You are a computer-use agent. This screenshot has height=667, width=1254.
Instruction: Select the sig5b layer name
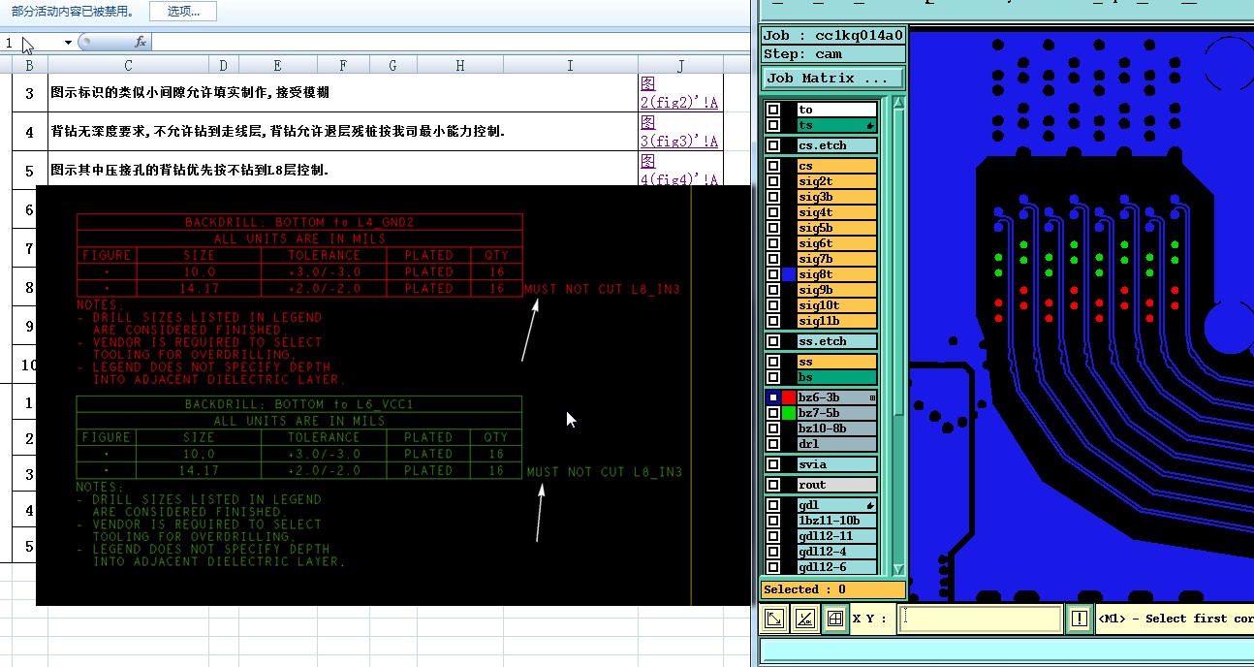(837, 229)
